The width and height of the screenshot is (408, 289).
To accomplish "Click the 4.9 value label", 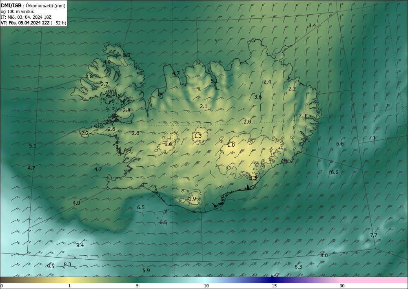I will click(107, 62).
